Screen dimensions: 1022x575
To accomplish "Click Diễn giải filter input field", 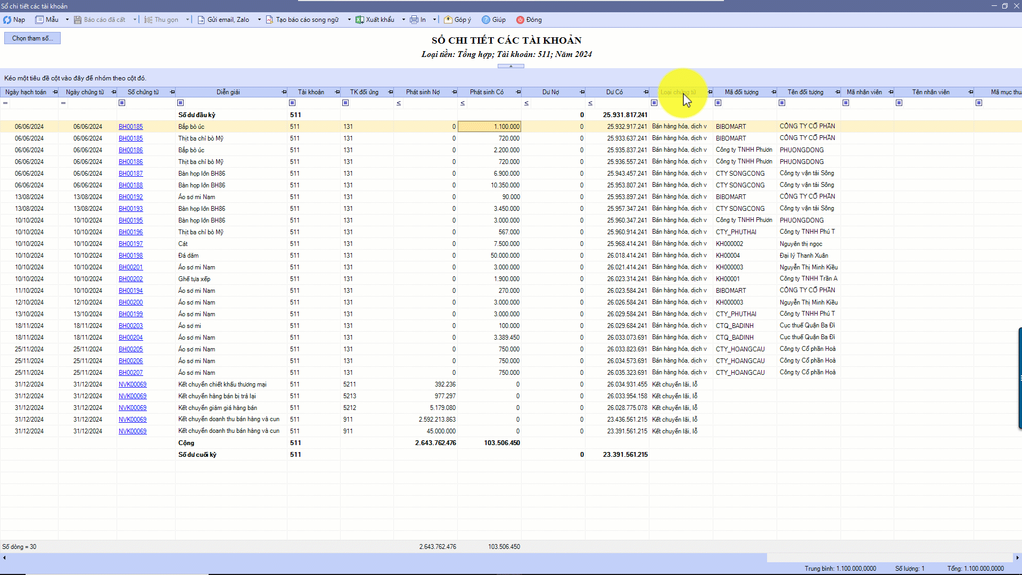I will pyautogui.click(x=234, y=103).
